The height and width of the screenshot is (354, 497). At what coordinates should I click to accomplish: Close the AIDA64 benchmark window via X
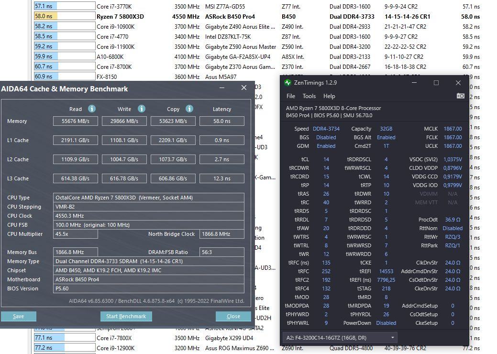point(244,88)
